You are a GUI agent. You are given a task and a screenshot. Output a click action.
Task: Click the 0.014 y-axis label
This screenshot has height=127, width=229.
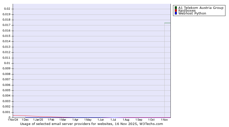[7, 41]
